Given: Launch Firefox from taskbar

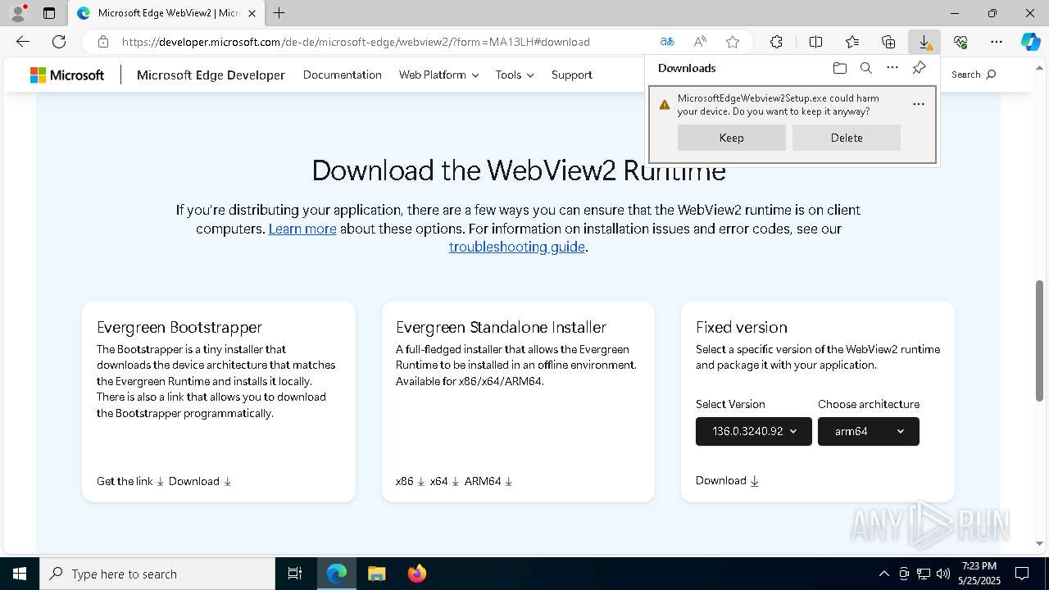Looking at the screenshot, I should point(416,574).
